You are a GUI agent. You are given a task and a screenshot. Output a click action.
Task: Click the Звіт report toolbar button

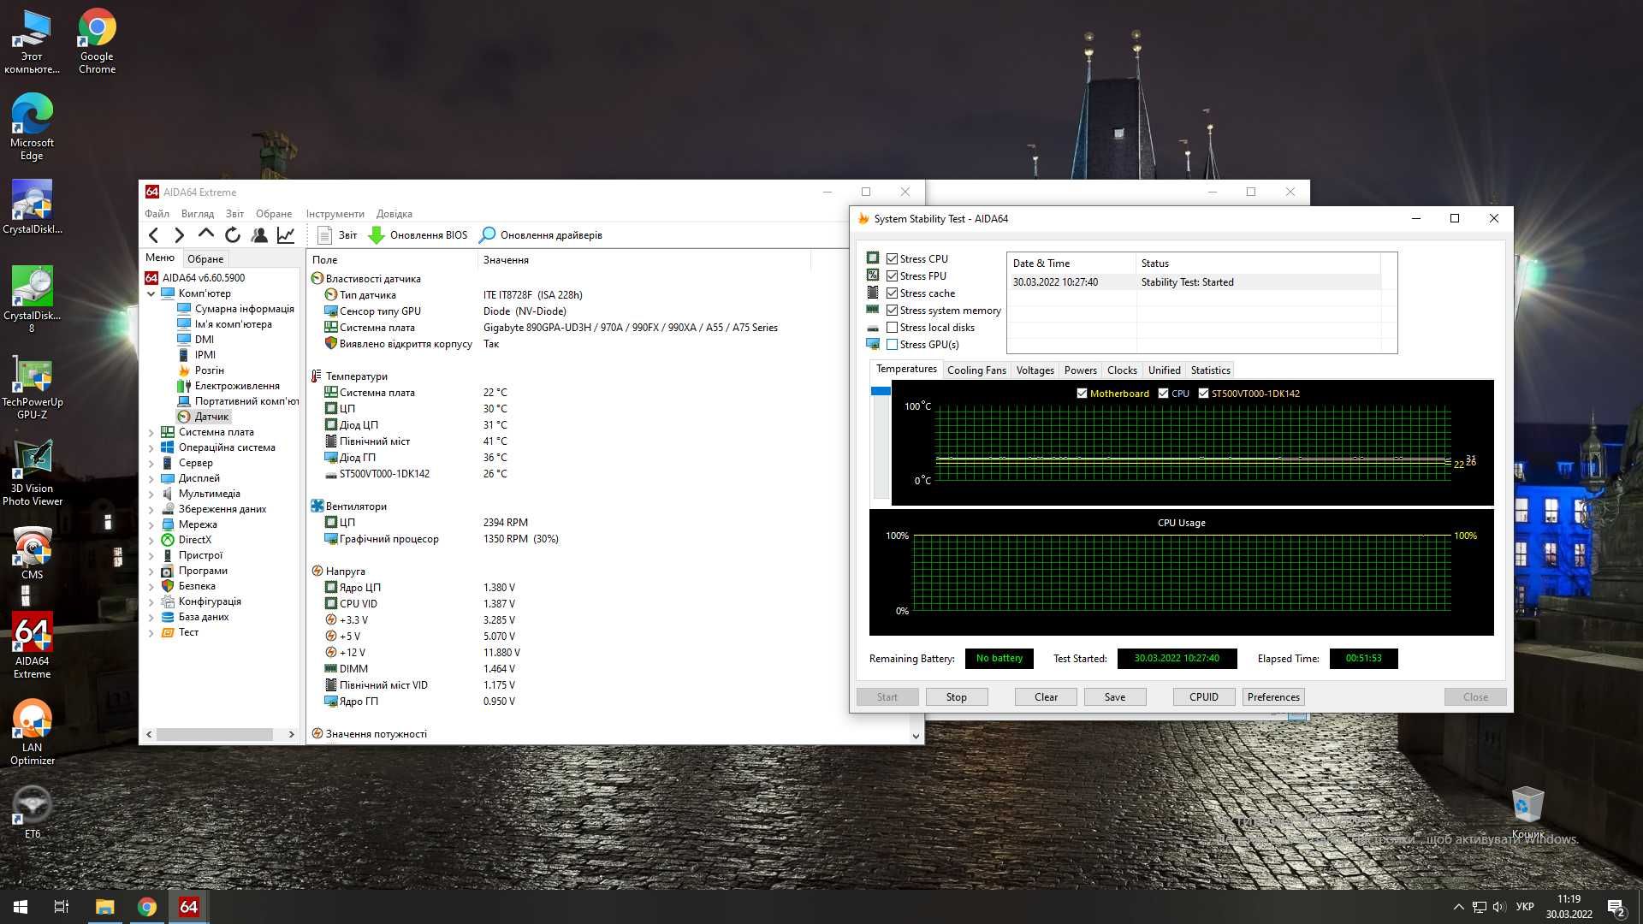tap(337, 235)
